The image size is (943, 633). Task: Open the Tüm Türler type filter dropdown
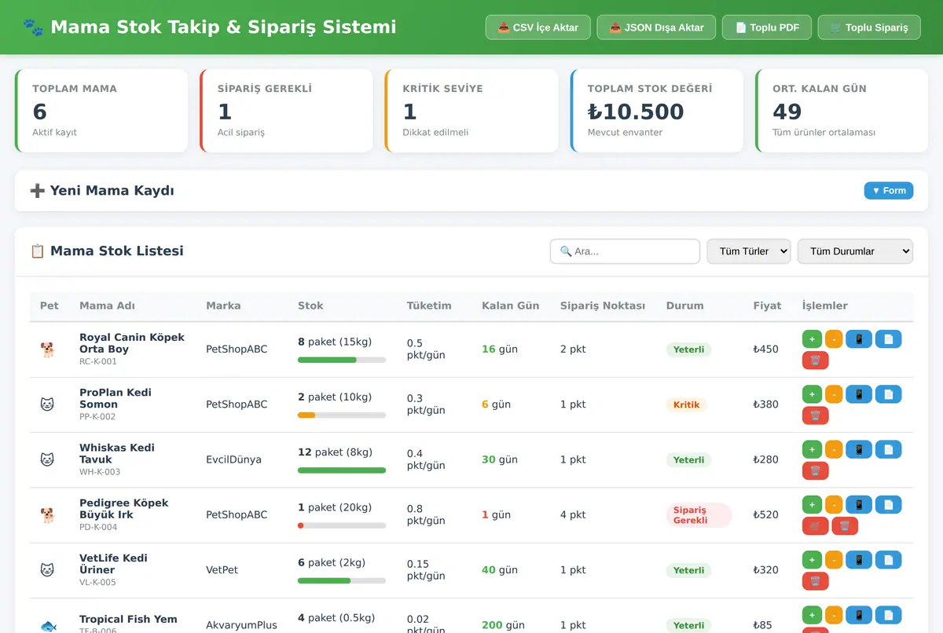coord(749,251)
